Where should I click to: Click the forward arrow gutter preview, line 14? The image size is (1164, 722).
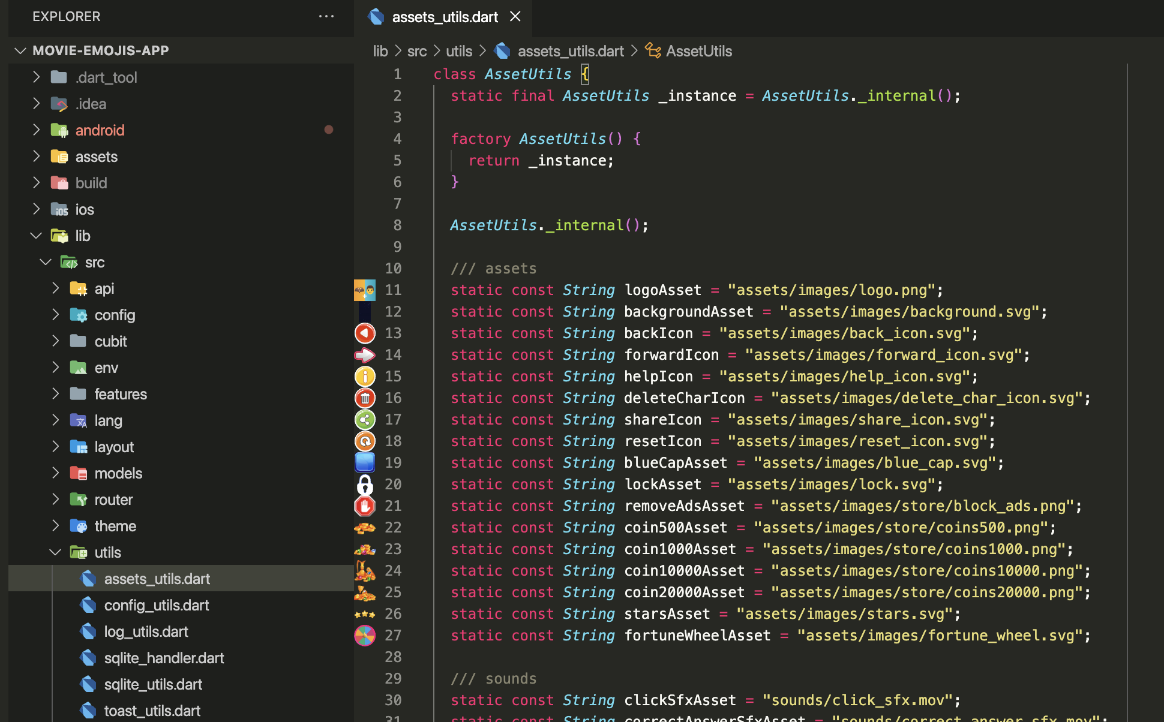click(365, 355)
